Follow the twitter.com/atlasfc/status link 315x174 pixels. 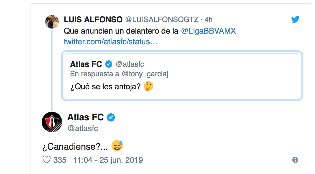tap(111, 42)
